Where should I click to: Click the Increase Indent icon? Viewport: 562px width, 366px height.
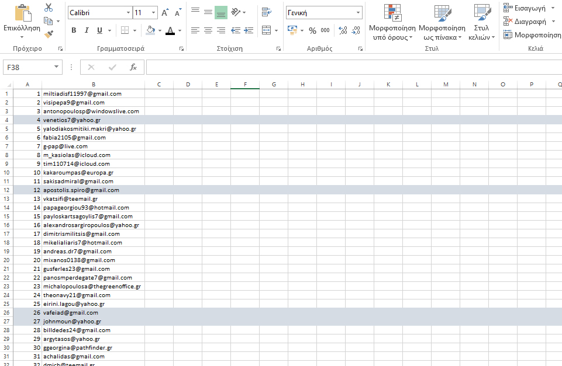[x=249, y=30]
